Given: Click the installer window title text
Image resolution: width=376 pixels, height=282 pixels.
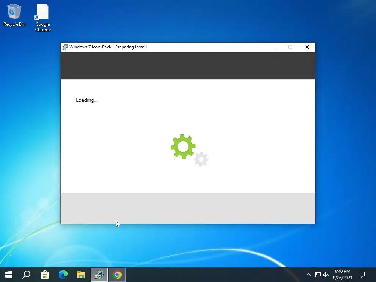Looking at the screenshot, I should point(108,47).
